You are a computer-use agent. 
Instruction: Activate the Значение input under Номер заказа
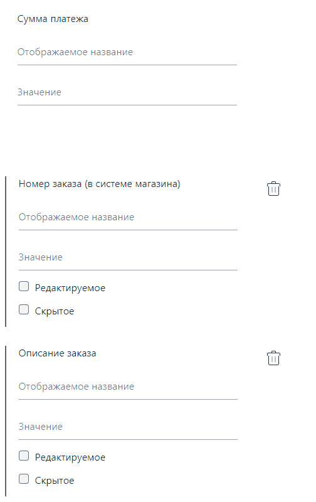click(x=128, y=258)
